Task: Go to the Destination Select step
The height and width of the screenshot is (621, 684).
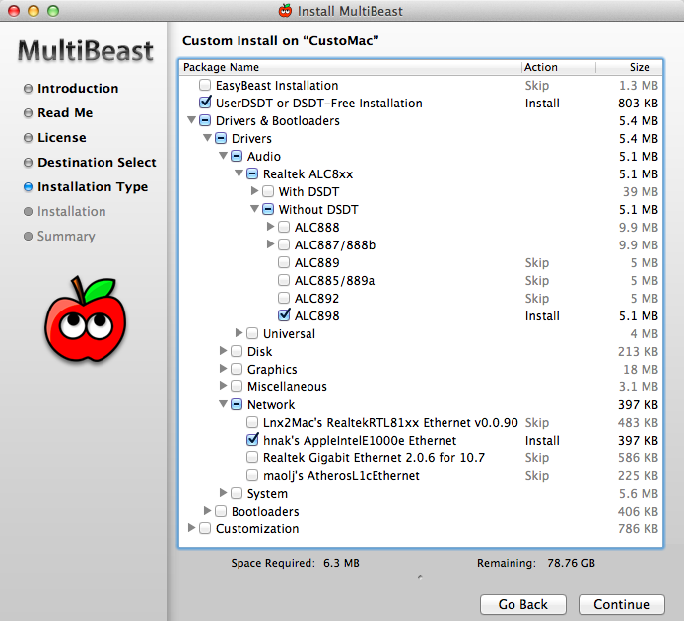Action: click(97, 162)
